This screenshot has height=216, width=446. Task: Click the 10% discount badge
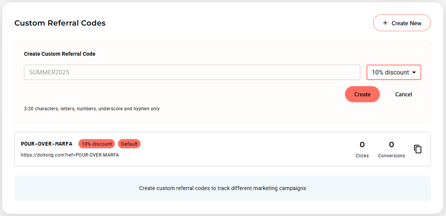tap(97, 144)
